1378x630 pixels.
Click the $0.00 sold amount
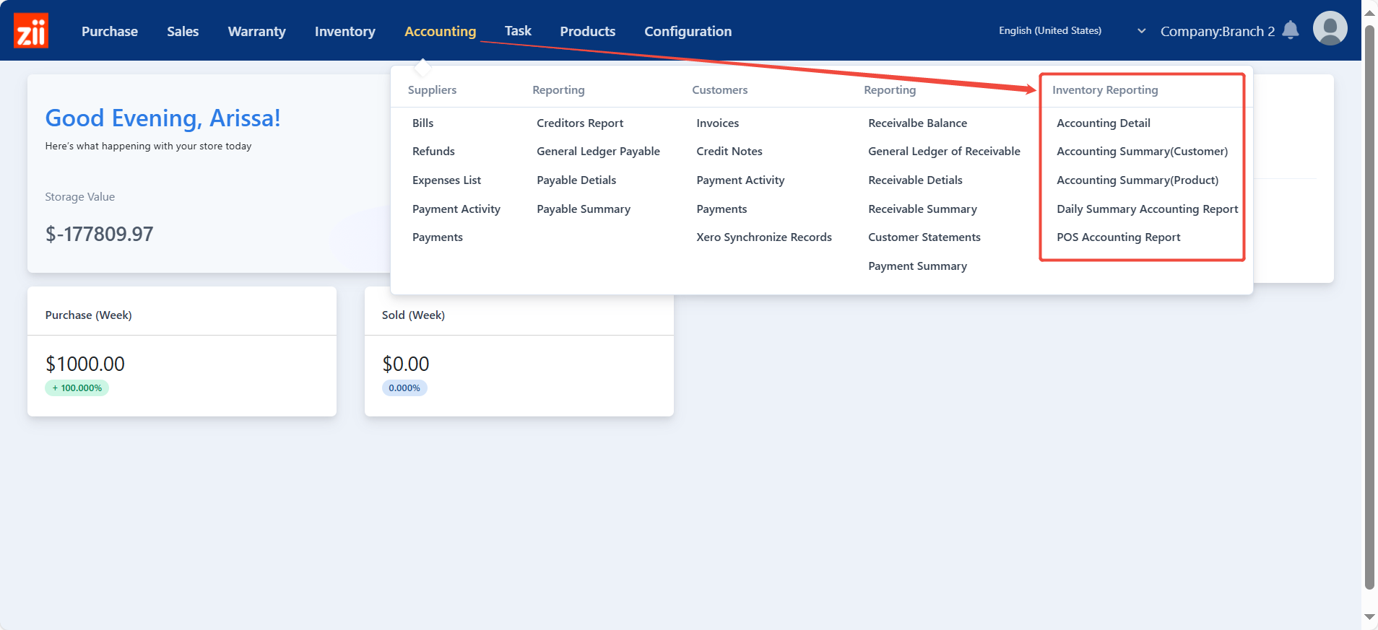coord(406,364)
